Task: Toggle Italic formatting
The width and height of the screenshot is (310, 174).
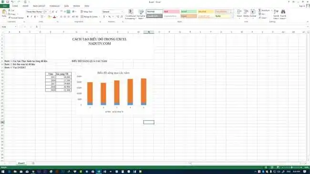Action: click(x=31, y=17)
